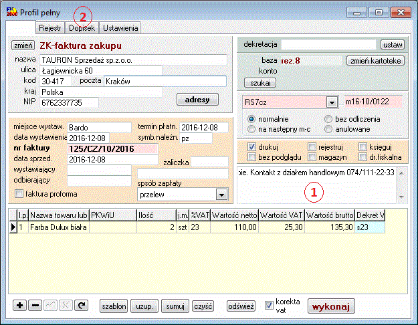Click the Farba Dulux biała cell
This screenshot has width=418, height=325.
coord(59,227)
